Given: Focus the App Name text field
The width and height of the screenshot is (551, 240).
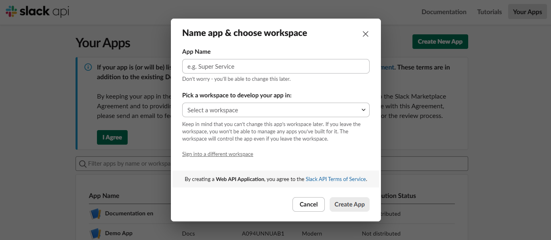Looking at the screenshot, I should pos(275,66).
